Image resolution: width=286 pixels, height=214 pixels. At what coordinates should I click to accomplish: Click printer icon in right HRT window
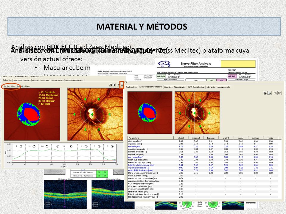(x=265, y=93)
